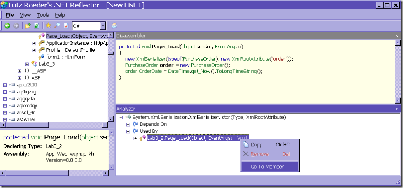Open the Tools menu
Viewport: 403px width, 188px height.
[x=43, y=15]
